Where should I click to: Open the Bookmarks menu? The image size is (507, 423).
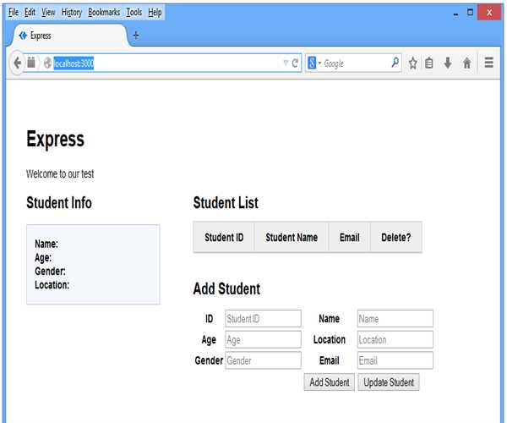pyautogui.click(x=104, y=13)
